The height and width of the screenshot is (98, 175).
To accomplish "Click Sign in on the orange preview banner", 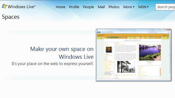I will (x=165, y=35).
